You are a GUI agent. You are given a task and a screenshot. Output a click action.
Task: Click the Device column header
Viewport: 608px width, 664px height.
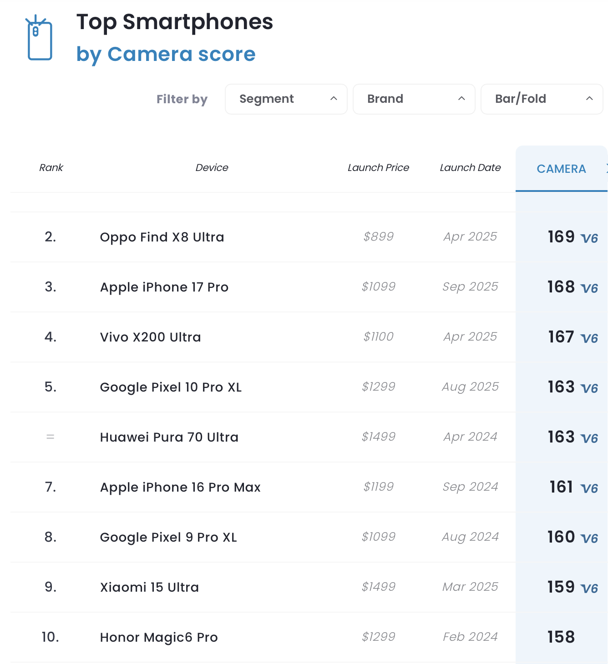click(212, 168)
